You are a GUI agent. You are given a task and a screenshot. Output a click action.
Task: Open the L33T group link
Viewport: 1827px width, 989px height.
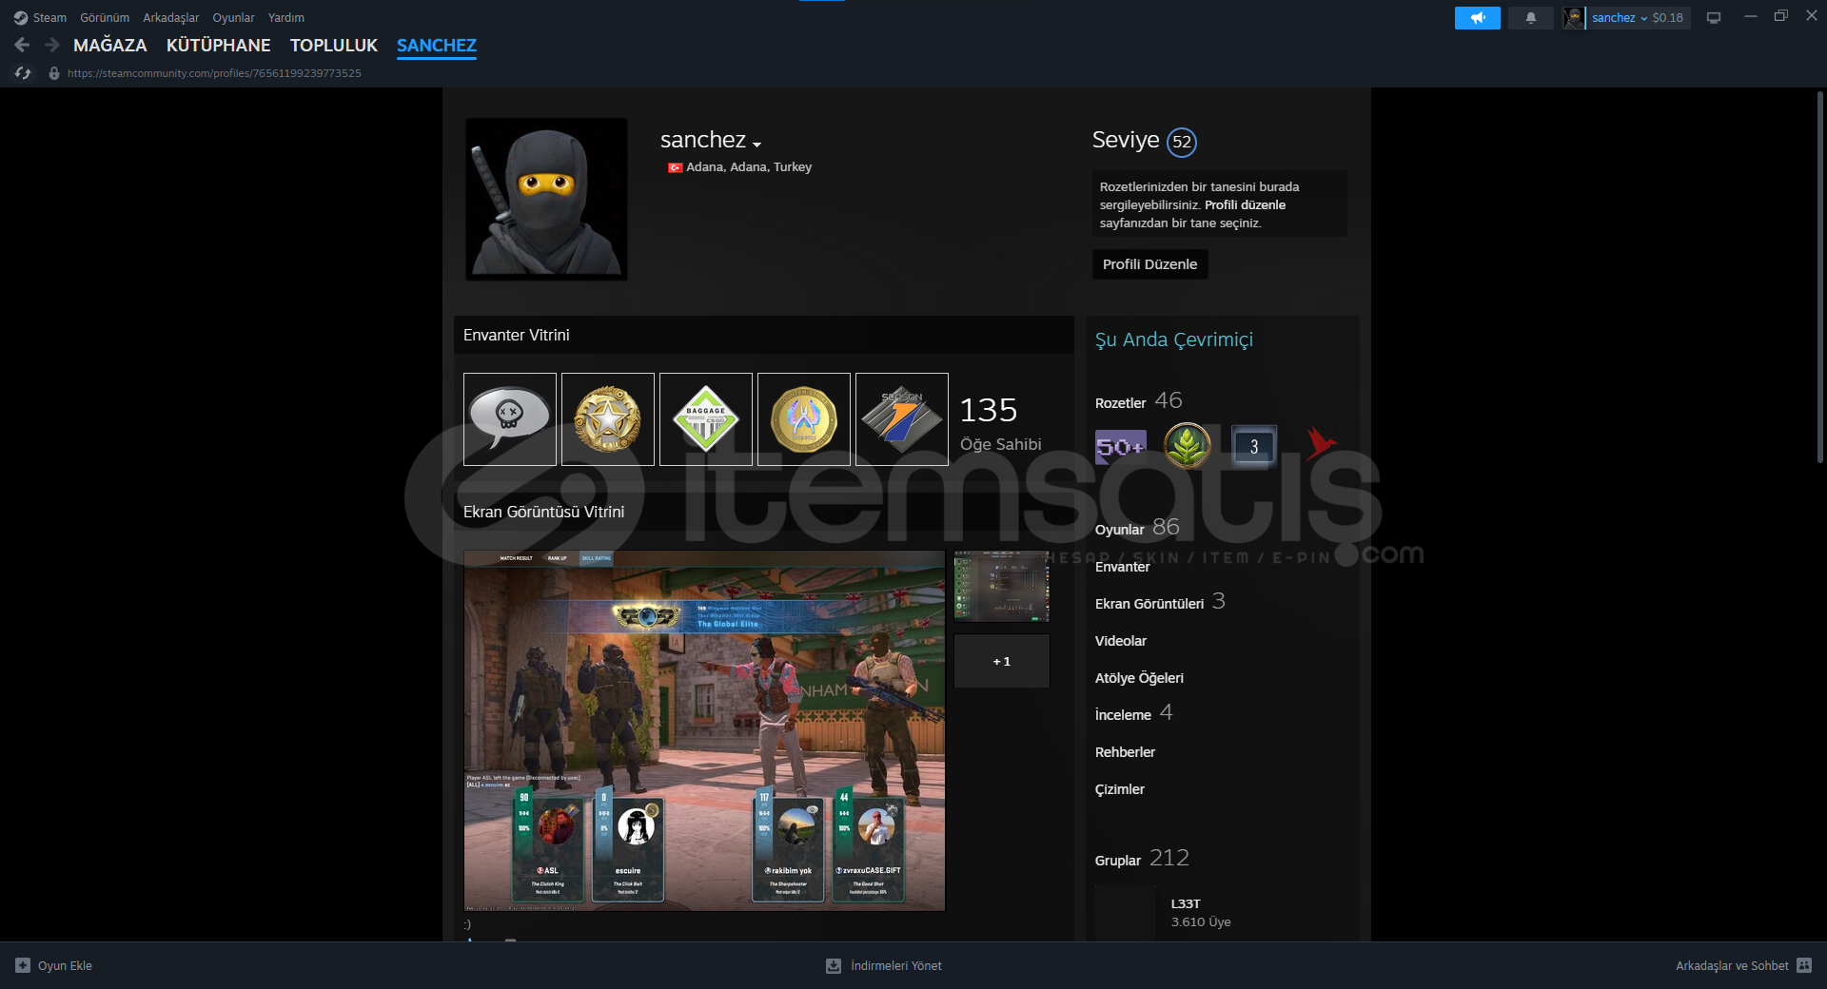tap(1186, 903)
